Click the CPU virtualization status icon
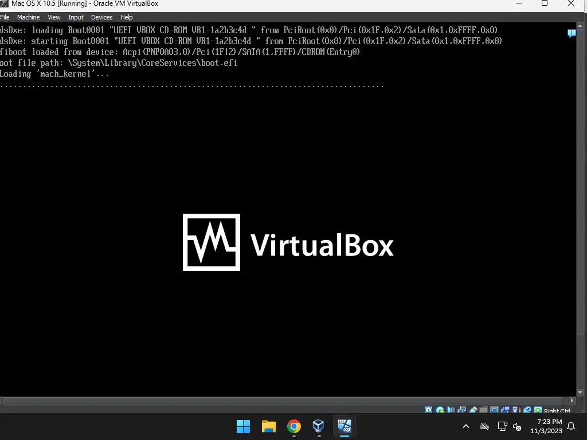The height and width of the screenshot is (440, 587). pos(516,410)
